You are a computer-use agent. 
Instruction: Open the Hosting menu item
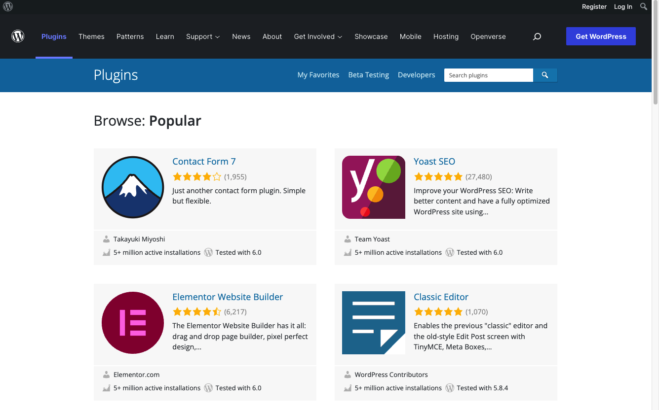point(446,36)
